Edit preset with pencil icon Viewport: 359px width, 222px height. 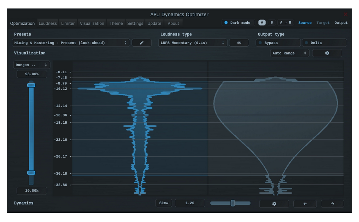141,43
